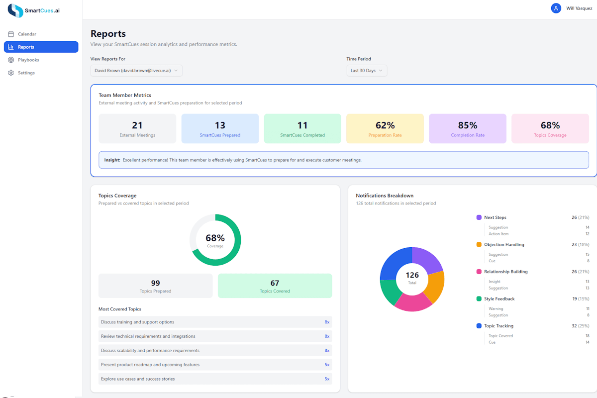Image resolution: width=597 pixels, height=398 pixels.
Task: Click the 8x count next to Discuss training topic
Action: tap(327, 322)
